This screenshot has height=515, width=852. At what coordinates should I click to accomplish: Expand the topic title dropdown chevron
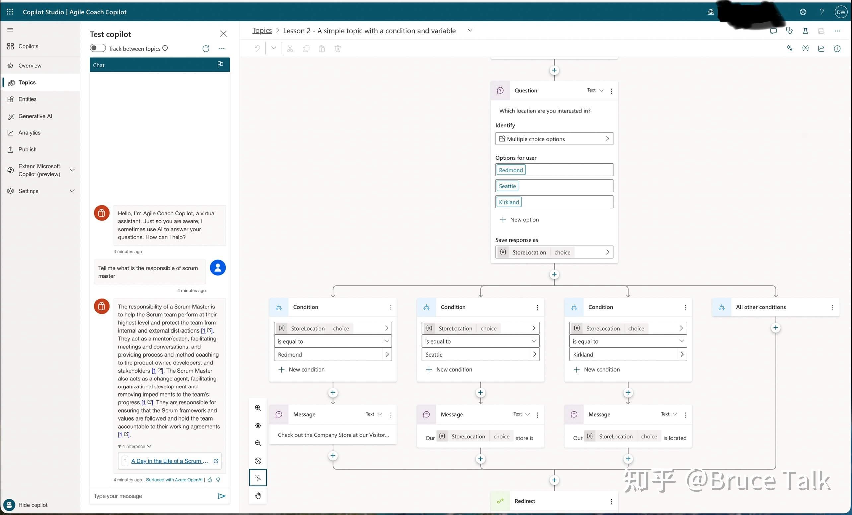pyautogui.click(x=470, y=30)
